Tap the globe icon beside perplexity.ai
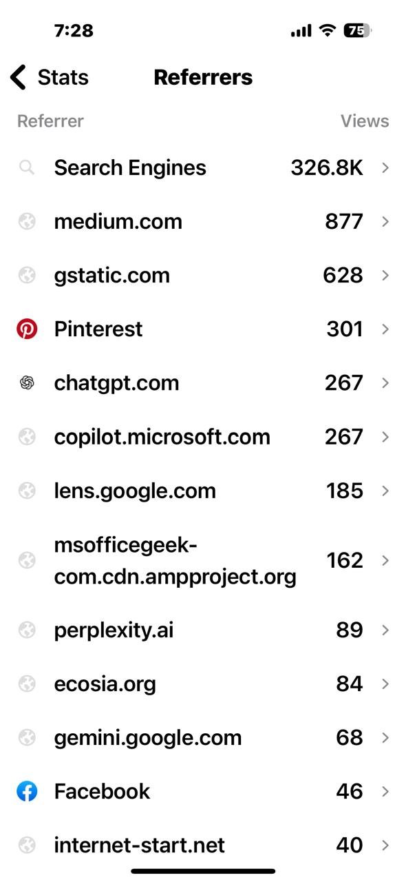This screenshot has height=882, width=406. tap(27, 630)
